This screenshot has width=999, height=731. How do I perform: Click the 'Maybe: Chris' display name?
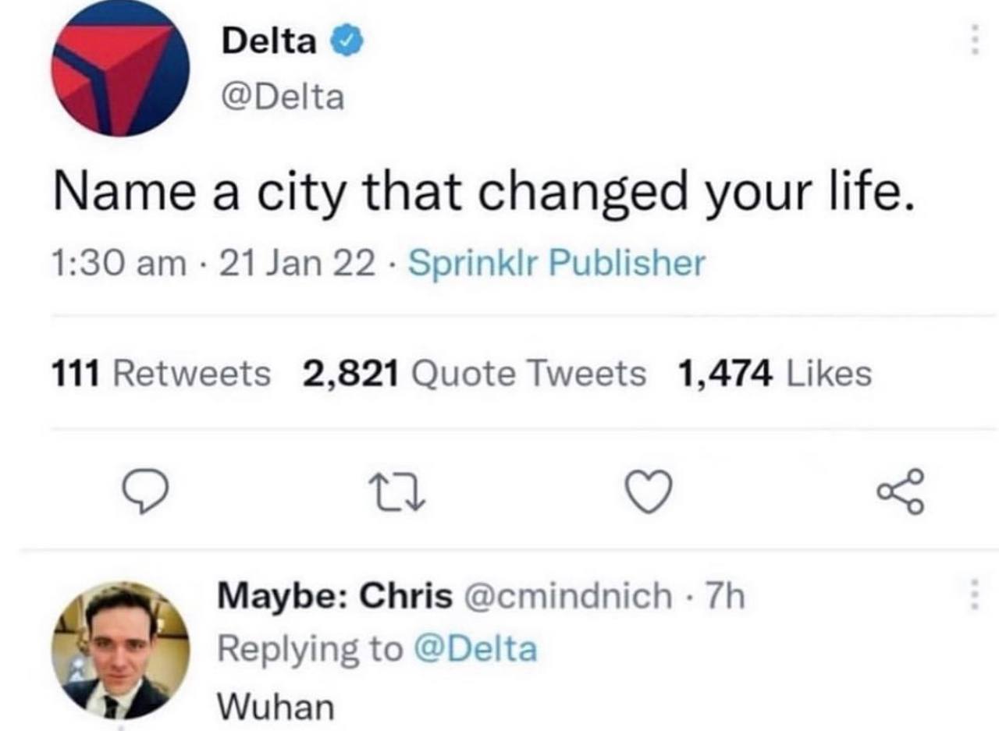coord(335,597)
